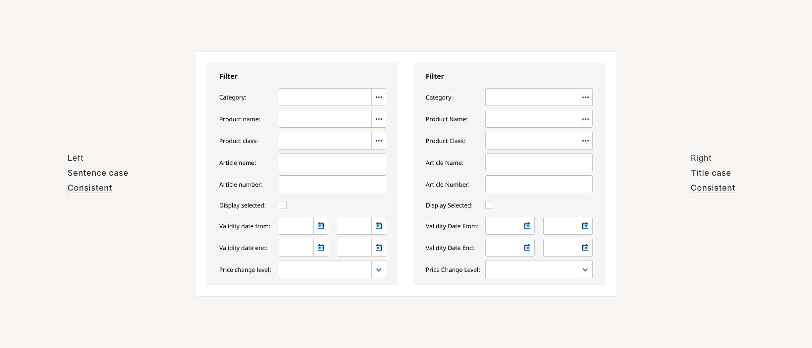This screenshot has width=812, height=348.
Task: Click the underlined Consistent link on right
Action: pos(713,188)
